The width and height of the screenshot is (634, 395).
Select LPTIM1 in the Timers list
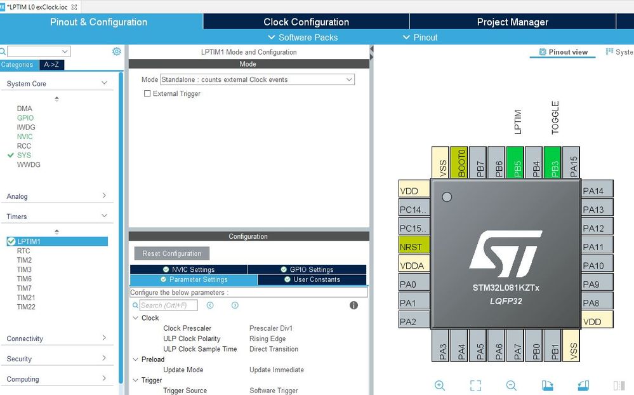tap(57, 241)
